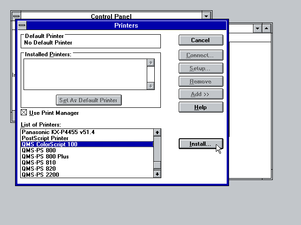The width and height of the screenshot is (301, 225).
Task: Select Panasonic KX-P4455 v51.4 in list
Action: (87, 132)
